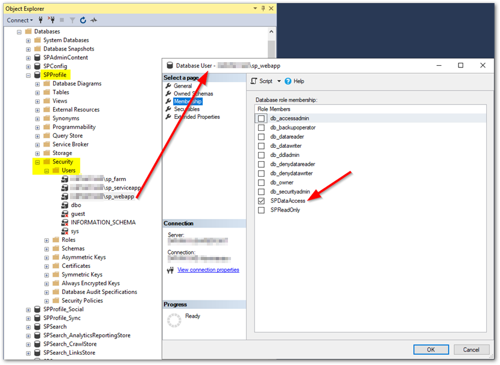
Task: Expand the Roles folder node
Action: pos(46,240)
